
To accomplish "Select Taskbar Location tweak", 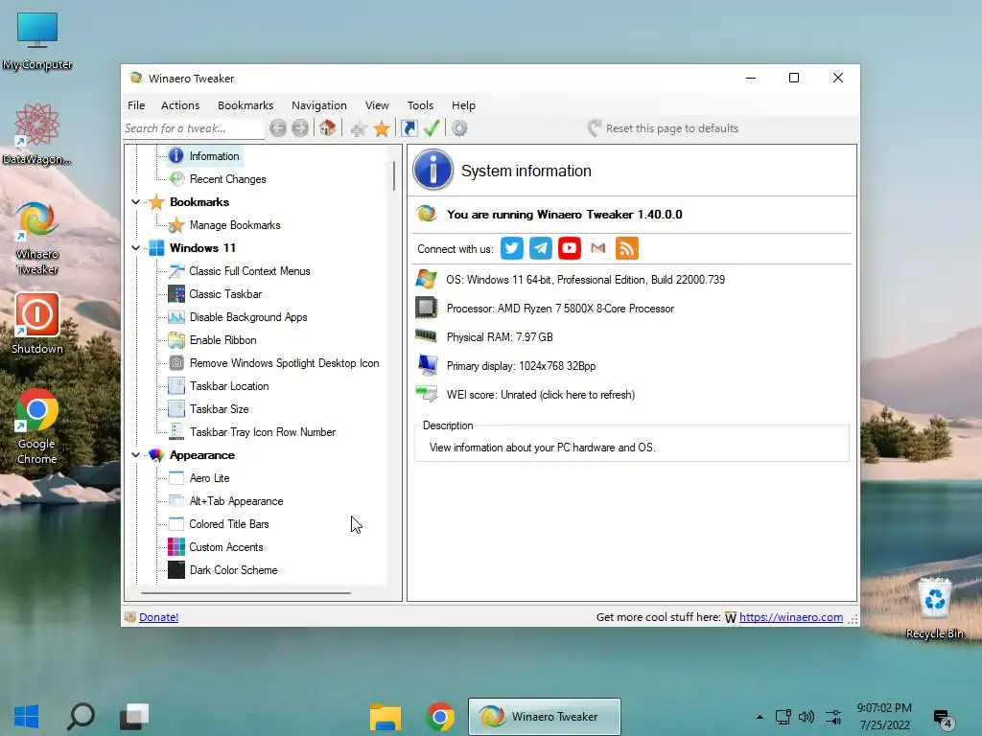I will [229, 386].
